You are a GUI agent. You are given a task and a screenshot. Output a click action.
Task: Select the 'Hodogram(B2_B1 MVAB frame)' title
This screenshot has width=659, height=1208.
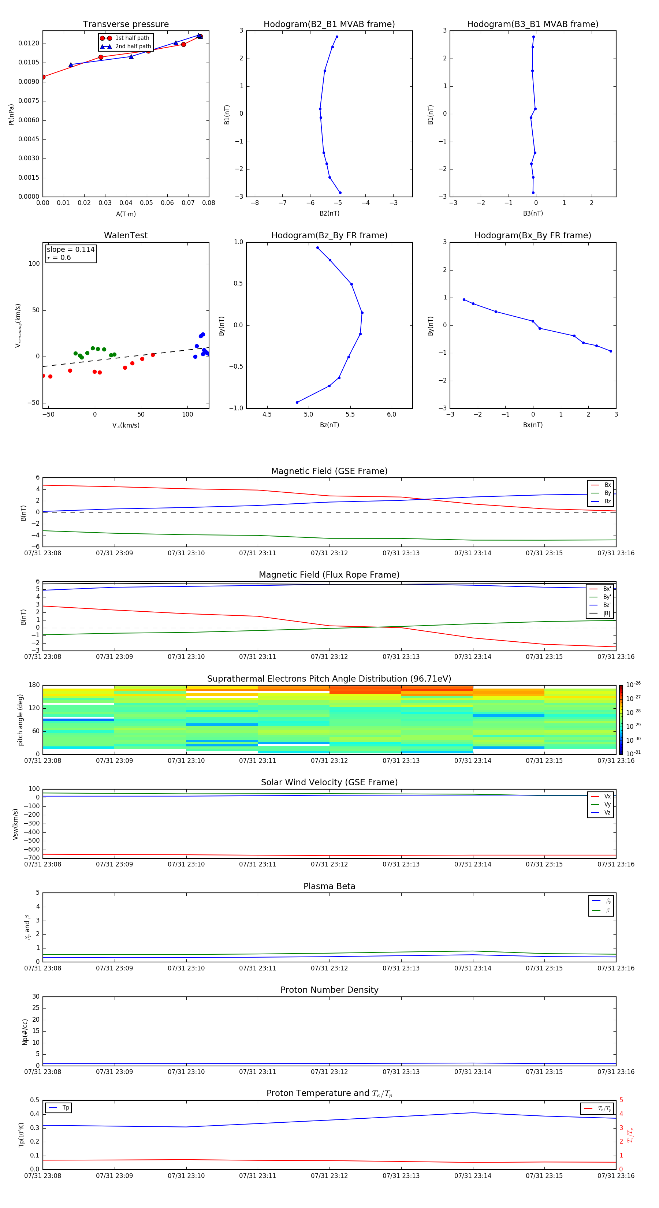[x=329, y=25]
